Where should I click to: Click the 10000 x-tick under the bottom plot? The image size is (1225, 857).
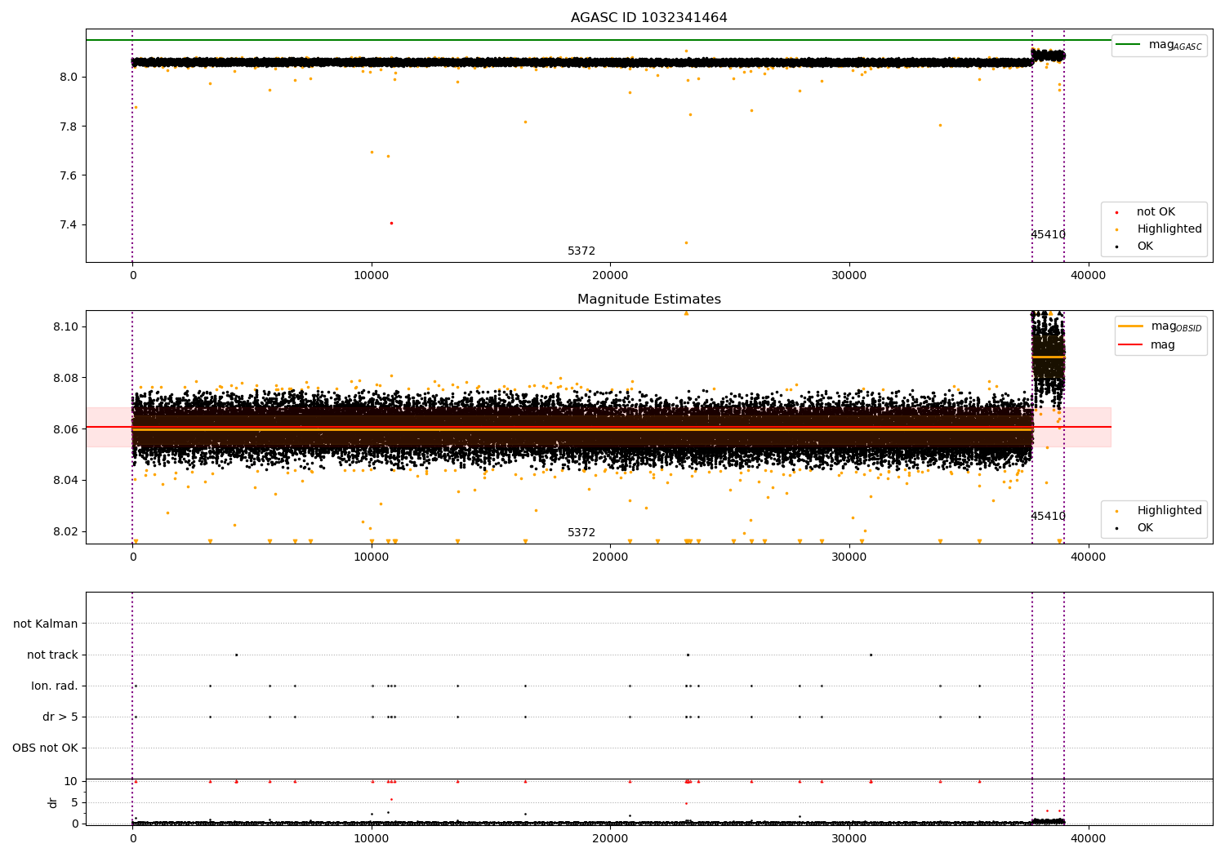372,839
